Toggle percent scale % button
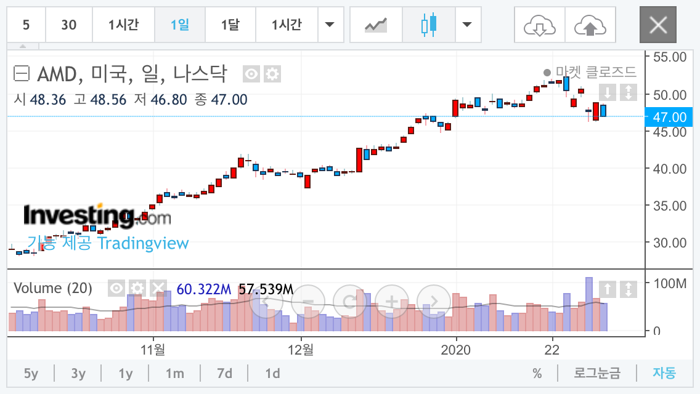This screenshot has width=700, height=394. point(537,373)
